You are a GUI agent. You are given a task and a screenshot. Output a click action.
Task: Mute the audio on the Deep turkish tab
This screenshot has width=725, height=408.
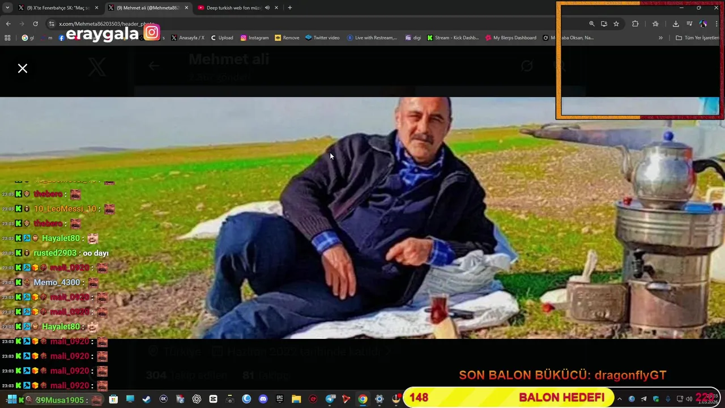(267, 8)
